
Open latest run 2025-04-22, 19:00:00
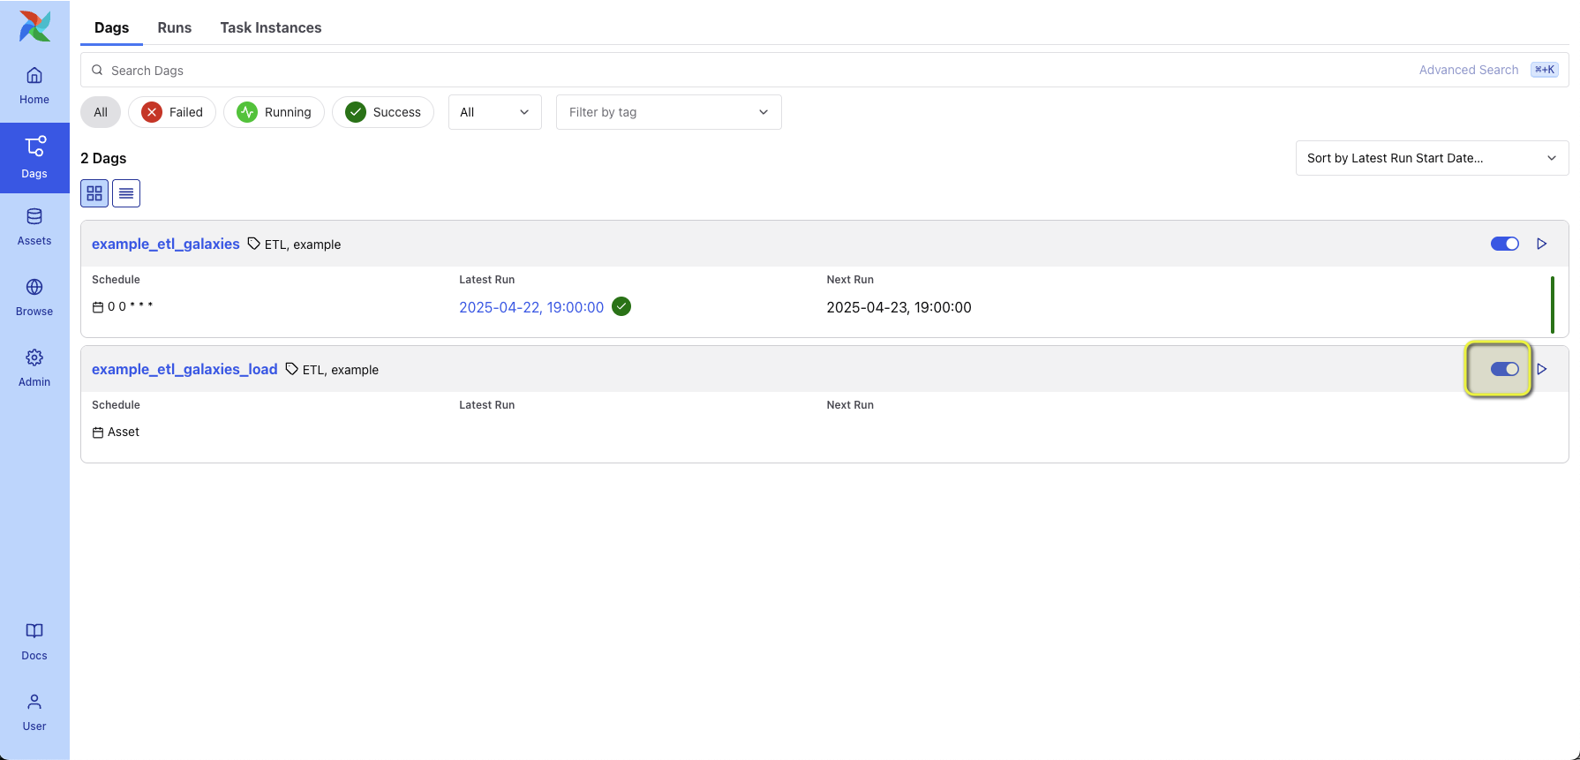(531, 307)
